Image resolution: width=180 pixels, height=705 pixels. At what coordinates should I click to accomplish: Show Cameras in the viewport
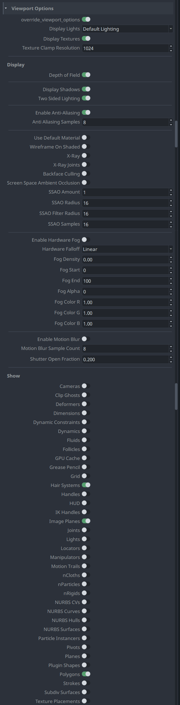tap(86, 386)
